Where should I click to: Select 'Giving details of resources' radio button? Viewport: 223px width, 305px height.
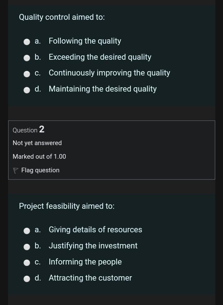click(x=28, y=230)
